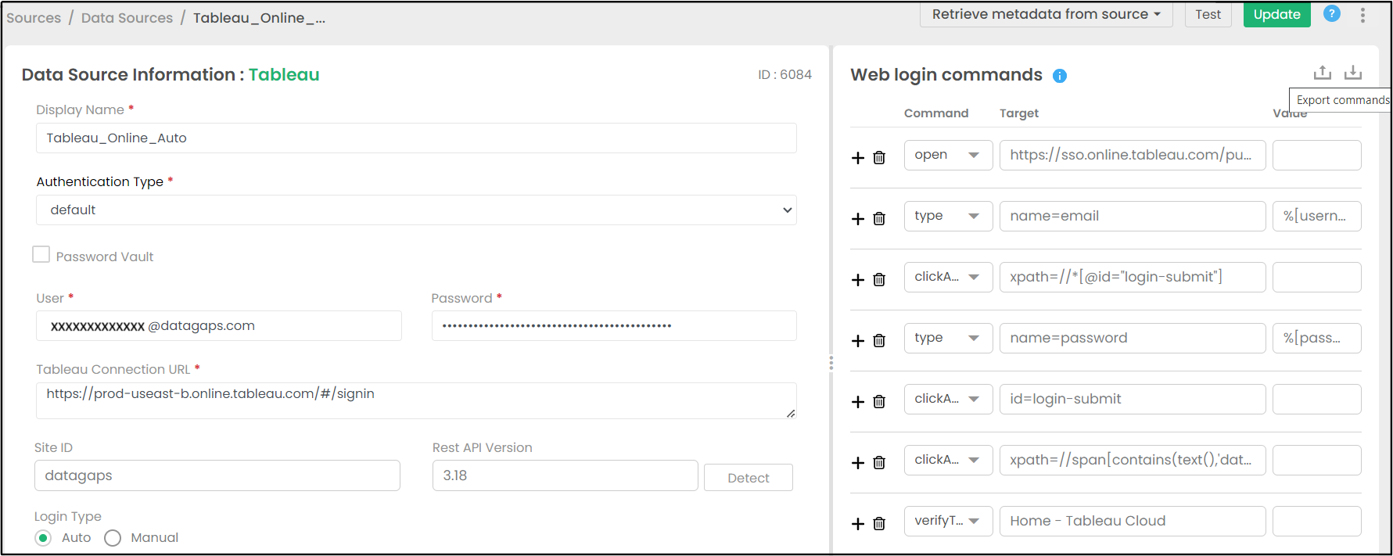This screenshot has width=1393, height=556.
Task: Click the green Update button
Action: [1276, 14]
